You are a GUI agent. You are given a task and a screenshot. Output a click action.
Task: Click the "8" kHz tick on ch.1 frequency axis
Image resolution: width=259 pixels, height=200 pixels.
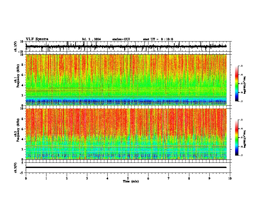coord(23,65)
